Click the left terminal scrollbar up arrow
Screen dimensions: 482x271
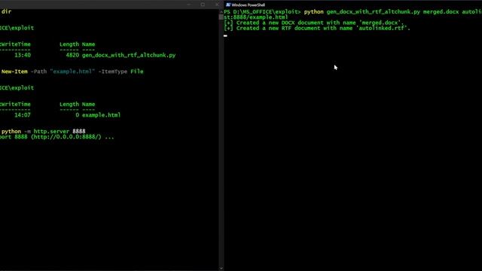coord(221,12)
